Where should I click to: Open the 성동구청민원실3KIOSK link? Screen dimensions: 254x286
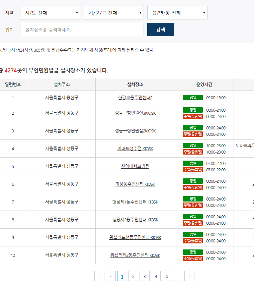click(135, 113)
